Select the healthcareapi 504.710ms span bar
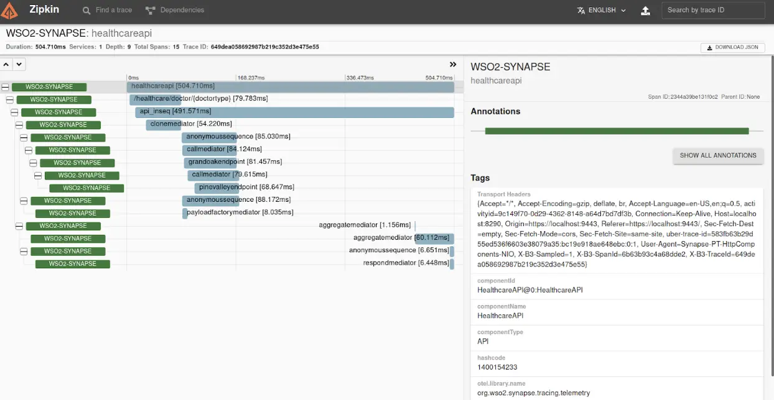 pyautogui.click(x=291, y=87)
